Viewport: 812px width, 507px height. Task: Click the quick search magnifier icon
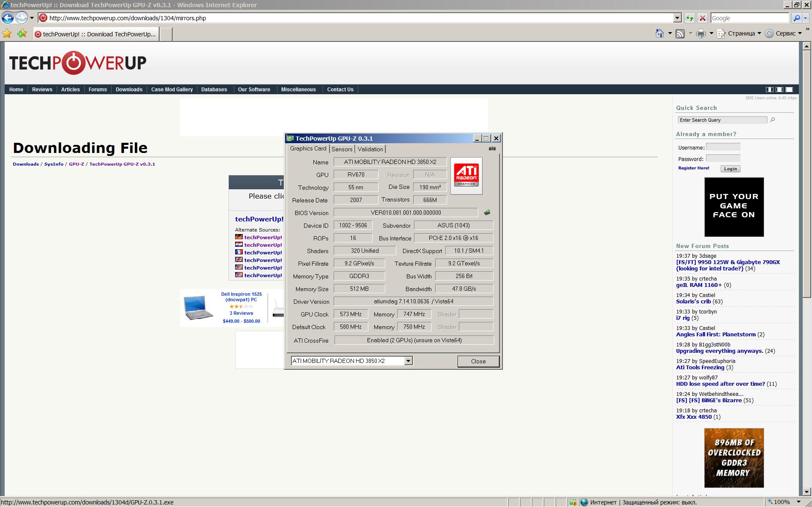[x=772, y=120]
